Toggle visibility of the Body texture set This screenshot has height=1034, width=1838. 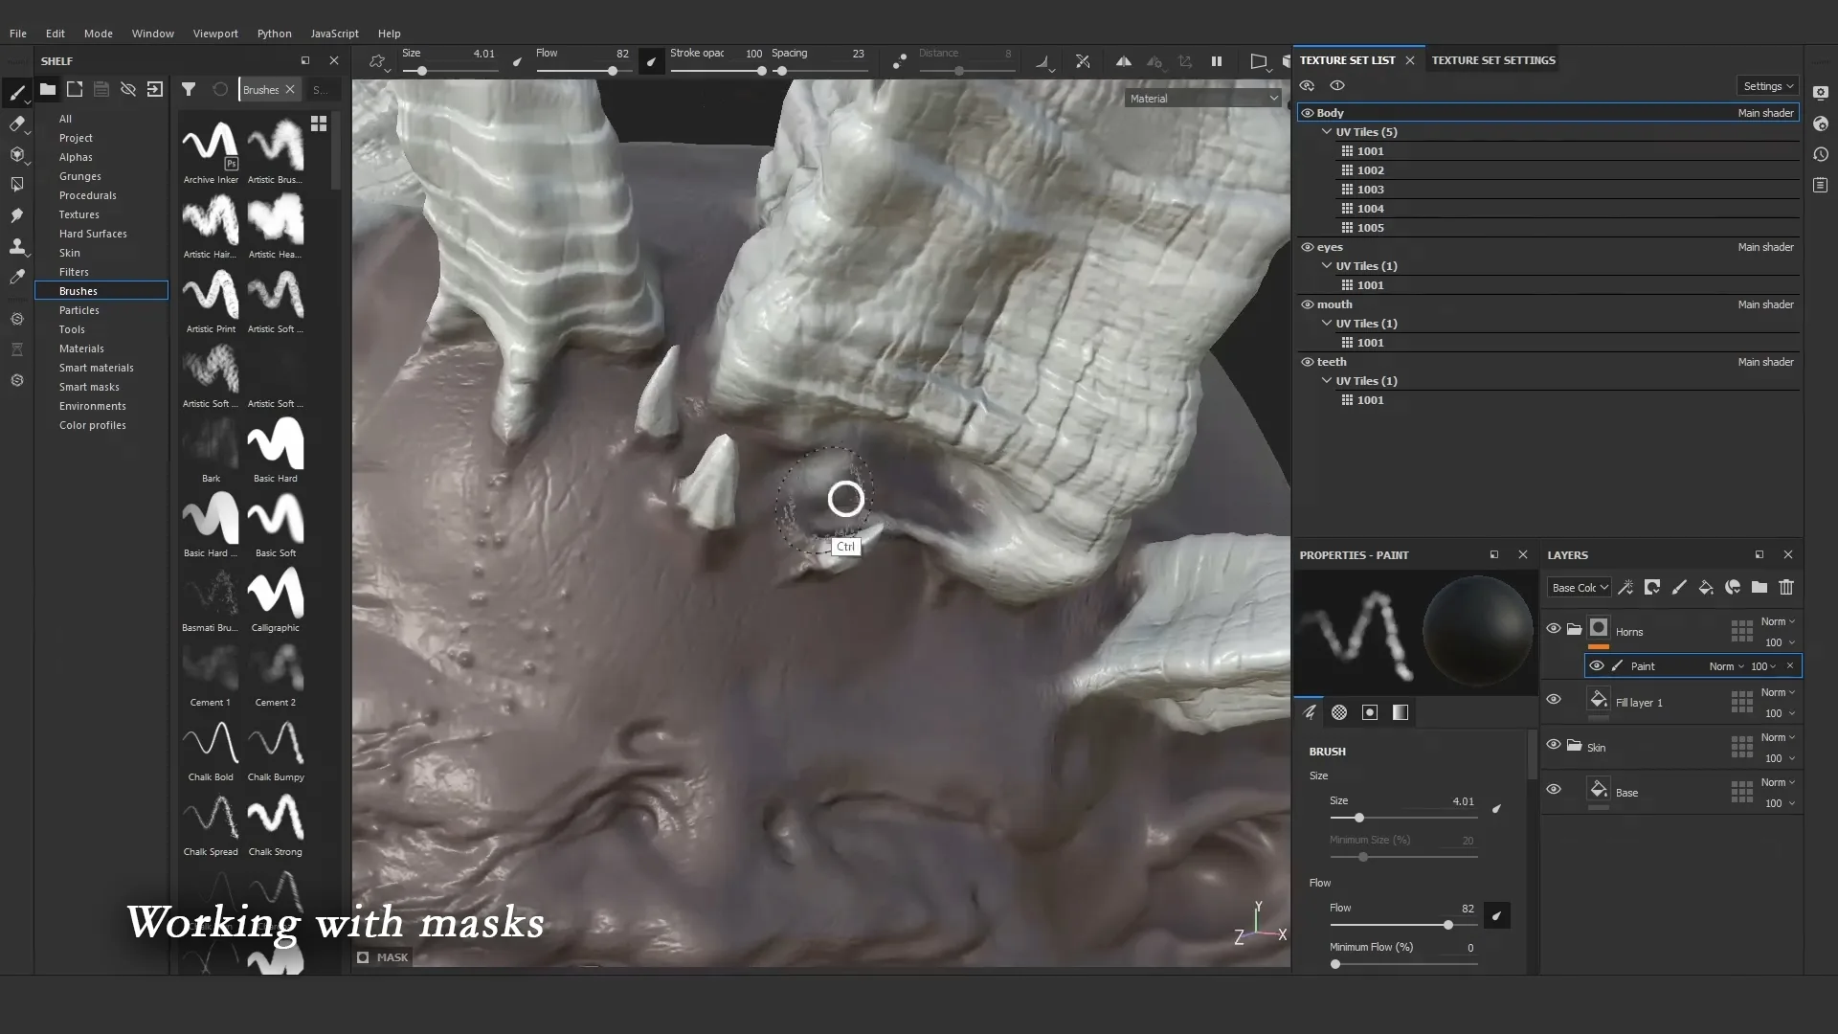coord(1308,112)
